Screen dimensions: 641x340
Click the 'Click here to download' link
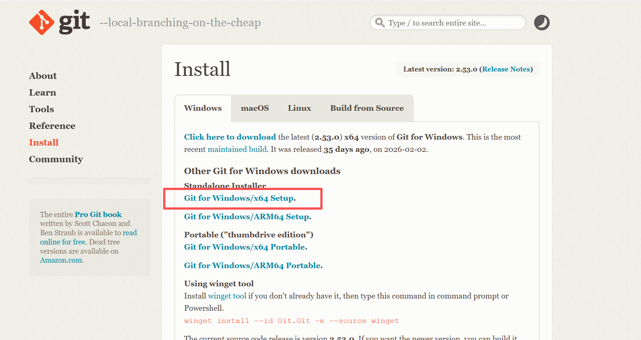230,137
